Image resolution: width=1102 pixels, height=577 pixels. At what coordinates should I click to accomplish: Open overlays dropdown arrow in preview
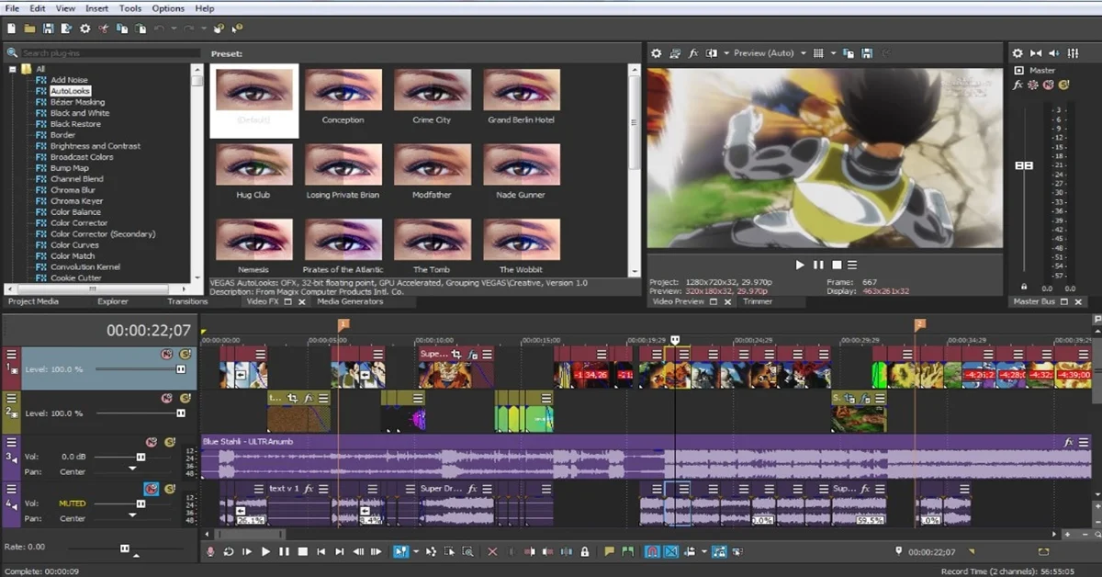832,53
